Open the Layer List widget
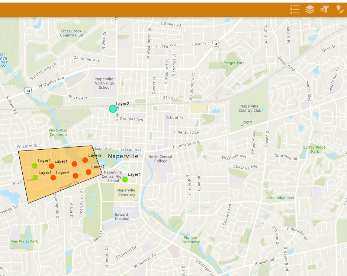 309,10
